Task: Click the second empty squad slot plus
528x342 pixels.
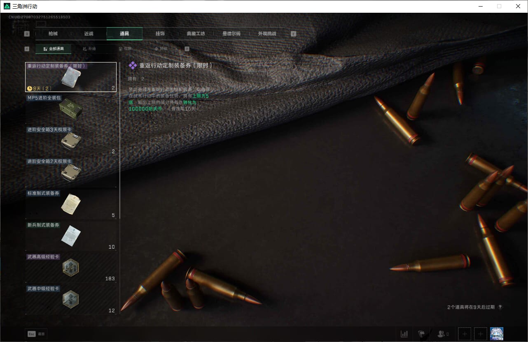Action: click(481, 334)
